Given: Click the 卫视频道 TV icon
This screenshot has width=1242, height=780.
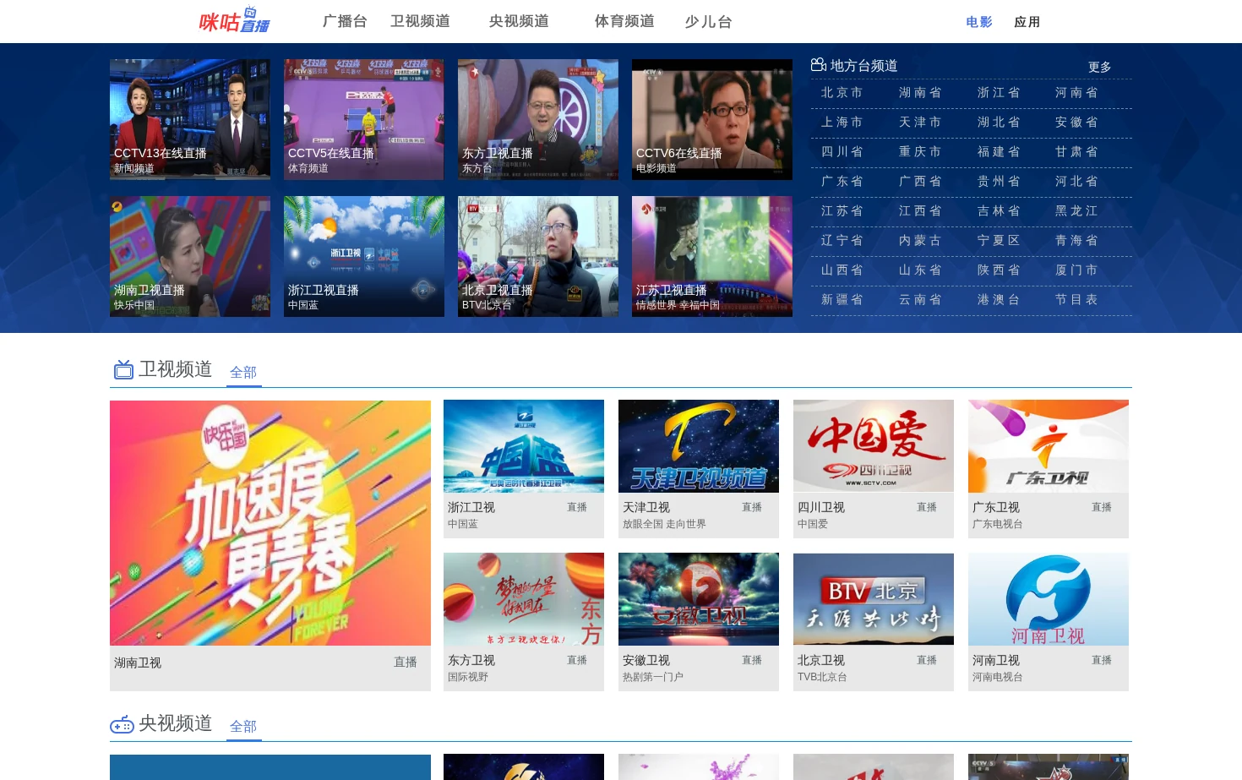Looking at the screenshot, I should coord(123,369).
